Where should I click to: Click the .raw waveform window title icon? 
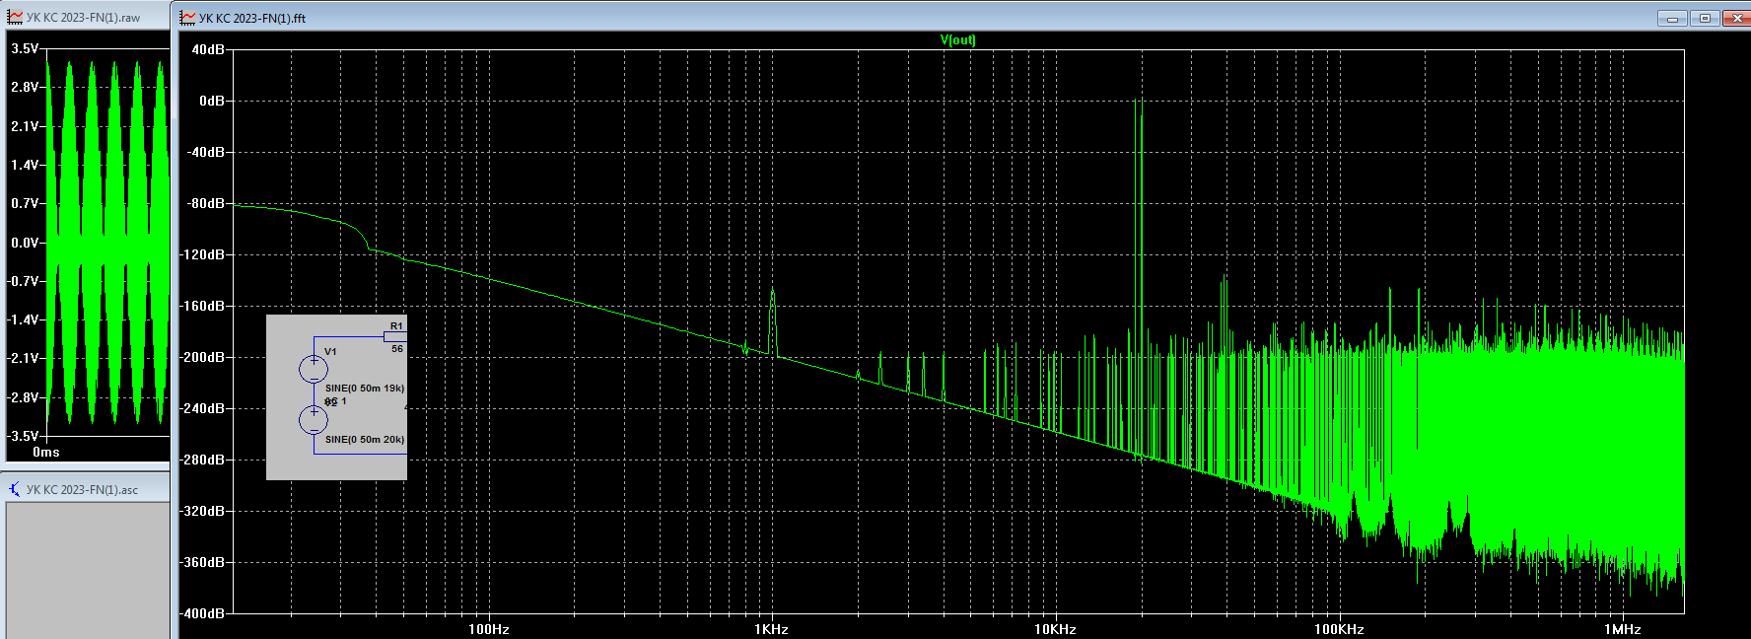tap(15, 17)
